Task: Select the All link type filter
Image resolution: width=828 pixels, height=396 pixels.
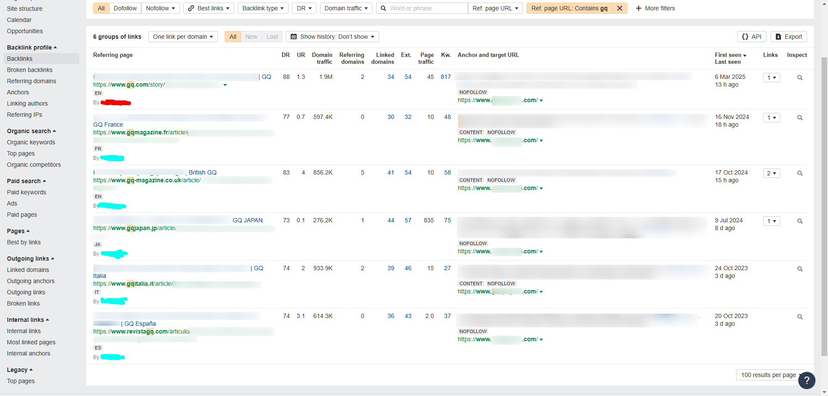Action: pos(101,8)
